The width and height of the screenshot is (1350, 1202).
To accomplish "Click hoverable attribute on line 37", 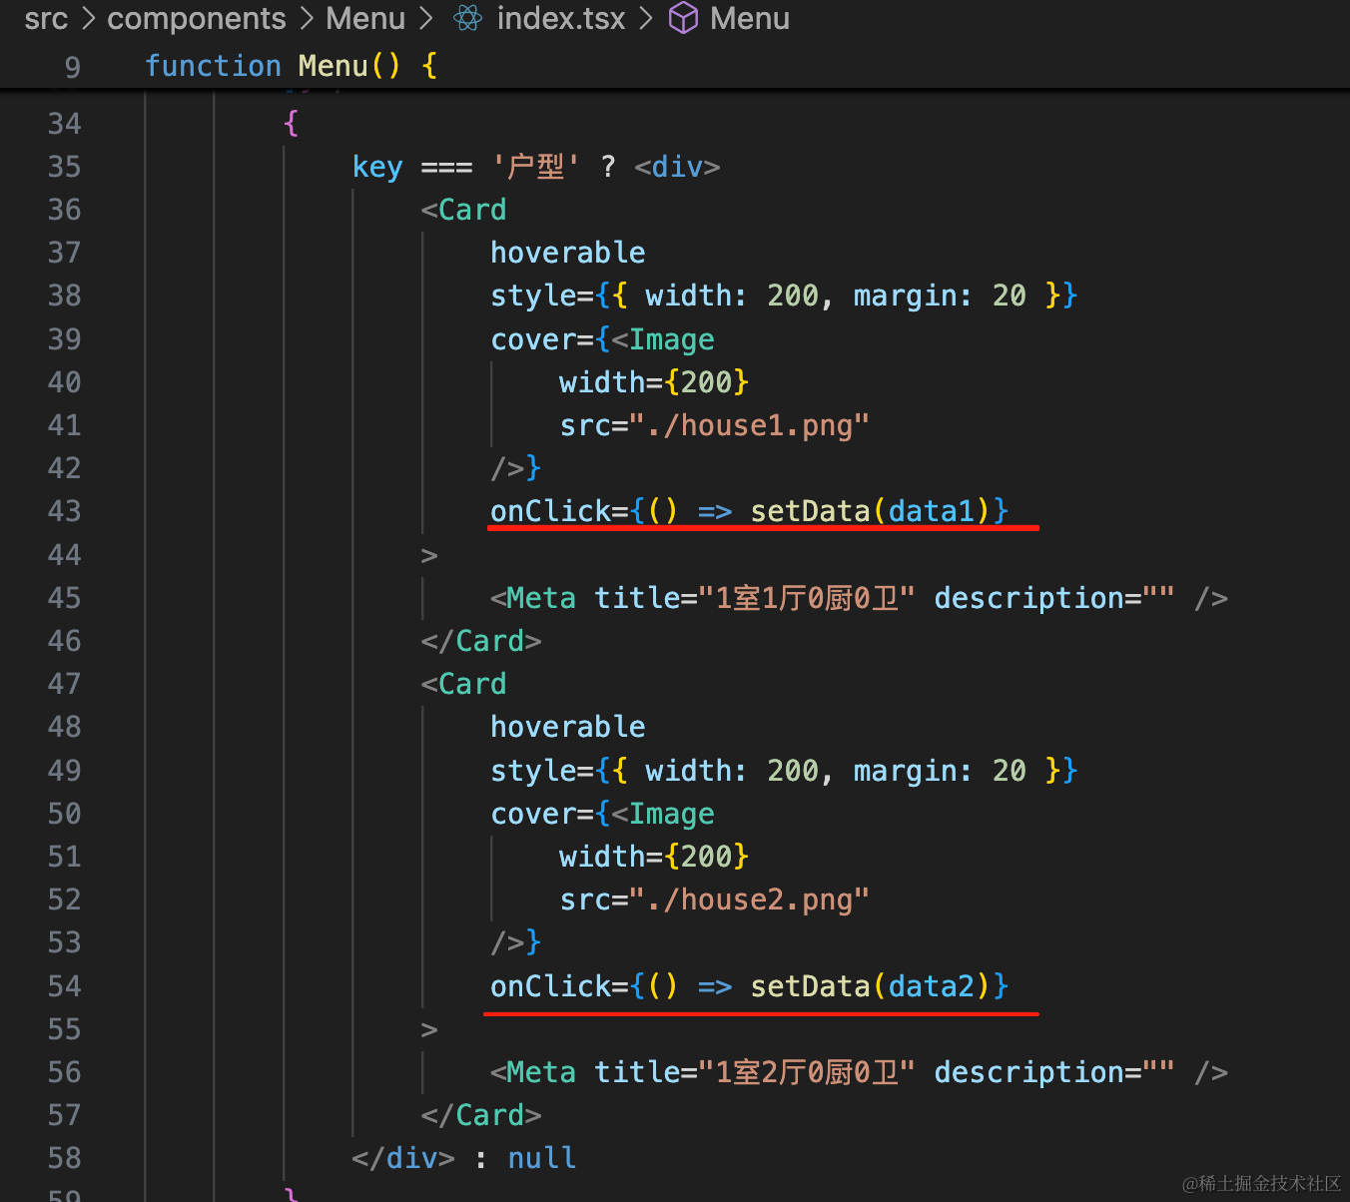I will 568,253.
